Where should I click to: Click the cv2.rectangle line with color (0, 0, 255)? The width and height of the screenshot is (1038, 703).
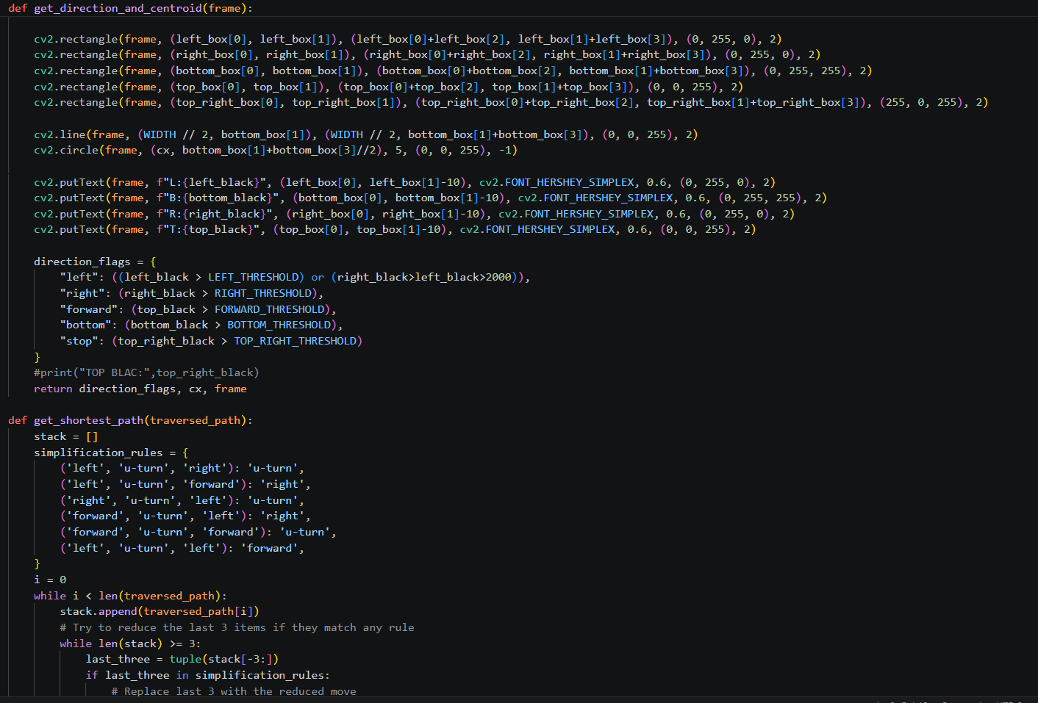(388, 87)
